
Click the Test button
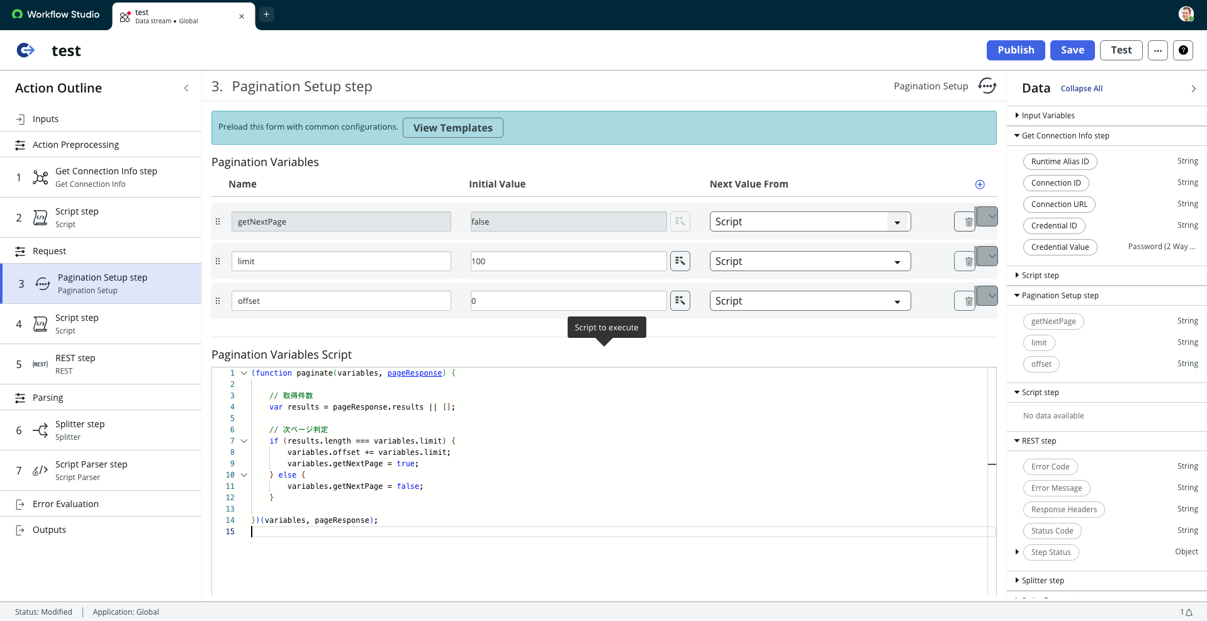[1121, 50]
